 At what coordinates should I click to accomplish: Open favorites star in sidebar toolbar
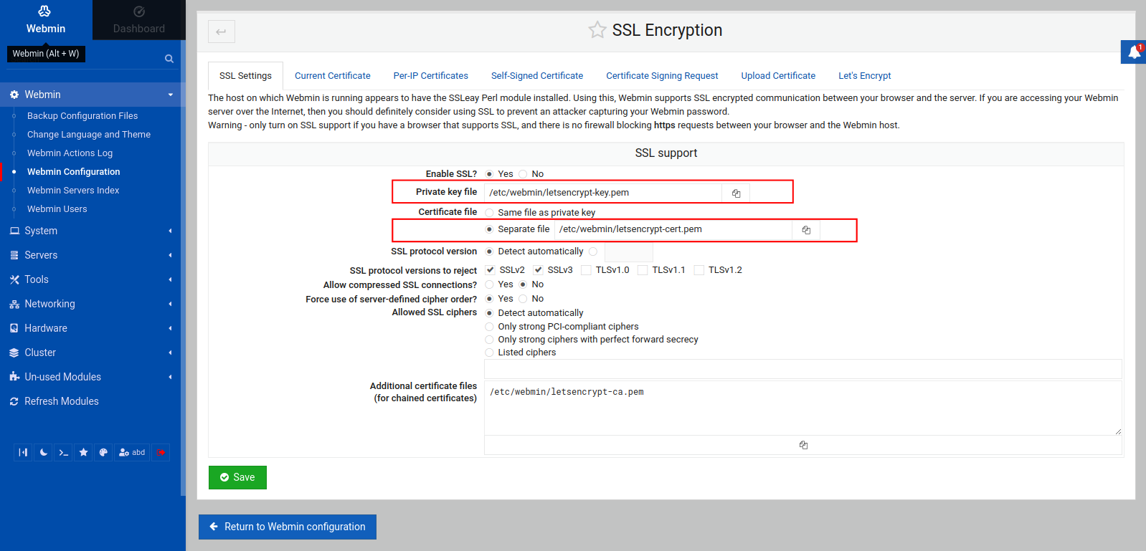83,452
